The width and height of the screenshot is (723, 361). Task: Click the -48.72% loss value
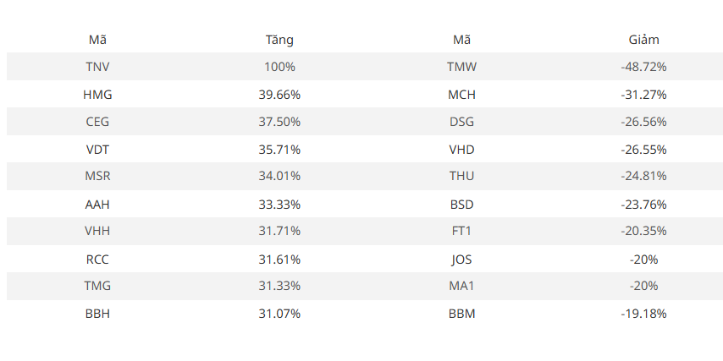point(643,67)
